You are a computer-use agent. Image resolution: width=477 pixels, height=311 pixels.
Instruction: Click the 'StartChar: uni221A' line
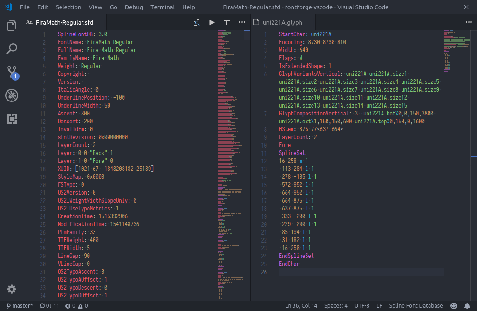(x=305, y=34)
